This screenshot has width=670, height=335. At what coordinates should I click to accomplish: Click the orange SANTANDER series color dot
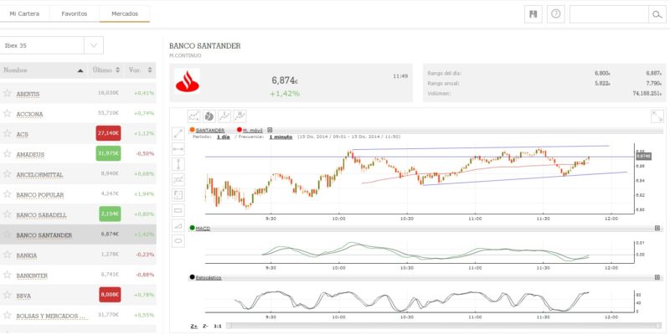(193, 130)
